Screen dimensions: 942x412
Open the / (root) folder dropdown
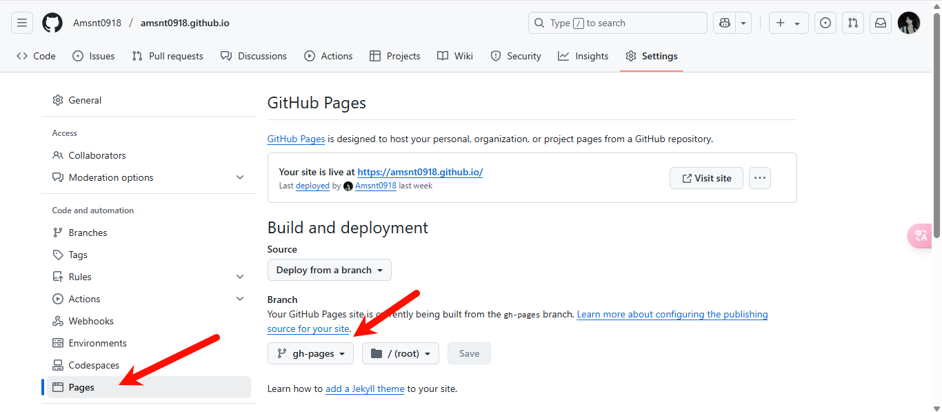point(401,353)
